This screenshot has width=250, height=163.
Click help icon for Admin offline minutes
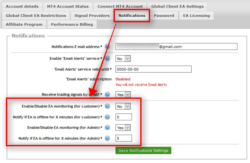click(107, 138)
